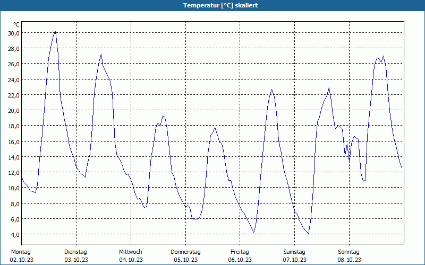Select the Mittwoch 04.10.23 date label

click(x=131, y=256)
